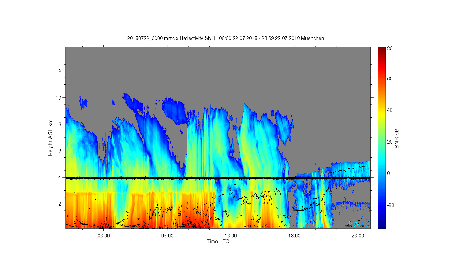This screenshot has height=275, width=459.
Task: Click the plot title starting with 20180722_0000.mmclx
Action: point(226,38)
